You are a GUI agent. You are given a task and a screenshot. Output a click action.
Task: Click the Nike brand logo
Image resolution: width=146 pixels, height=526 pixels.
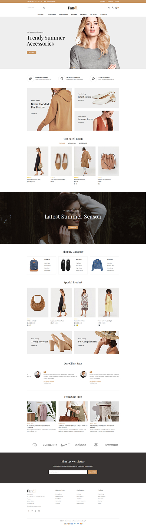coord(65,445)
